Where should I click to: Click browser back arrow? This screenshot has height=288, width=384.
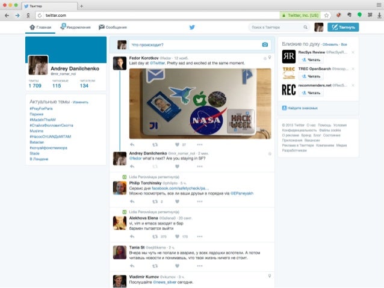pyautogui.click(x=7, y=16)
